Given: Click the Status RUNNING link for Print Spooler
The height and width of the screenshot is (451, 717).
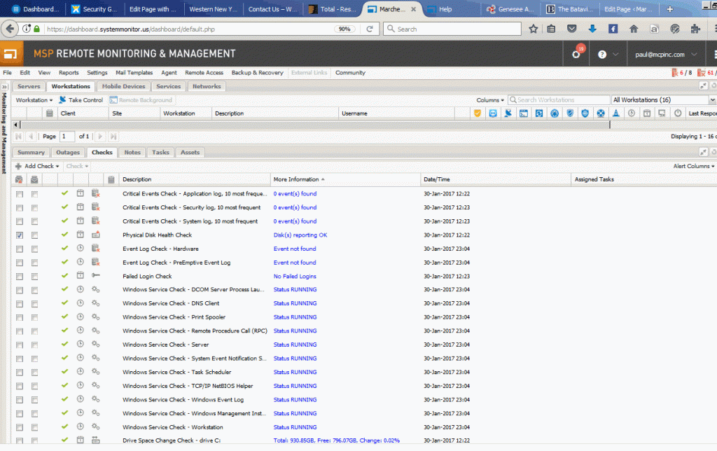Looking at the screenshot, I should click(295, 317).
